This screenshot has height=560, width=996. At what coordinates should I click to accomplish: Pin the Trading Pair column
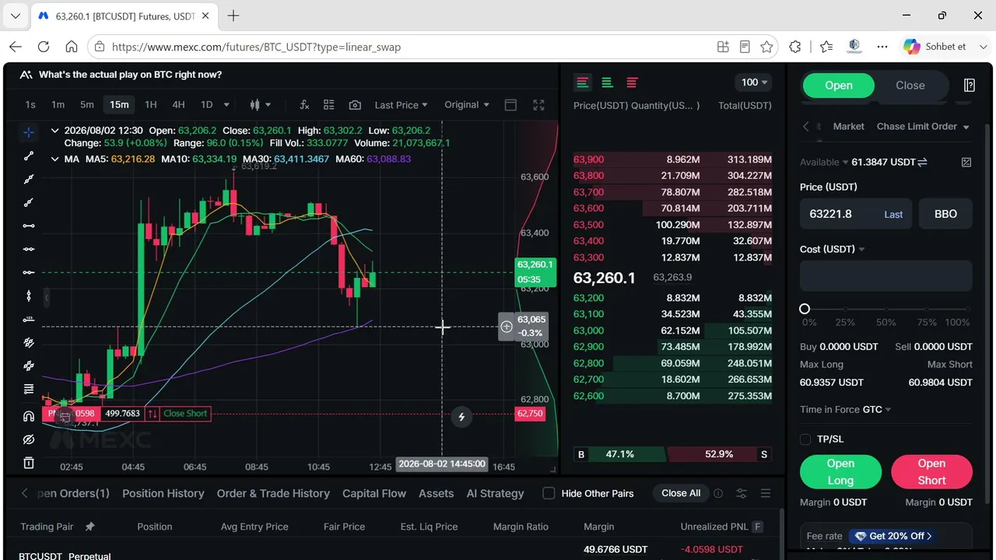click(89, 527)
